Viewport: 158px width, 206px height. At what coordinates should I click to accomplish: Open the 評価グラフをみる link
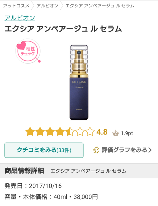point(123,150)
